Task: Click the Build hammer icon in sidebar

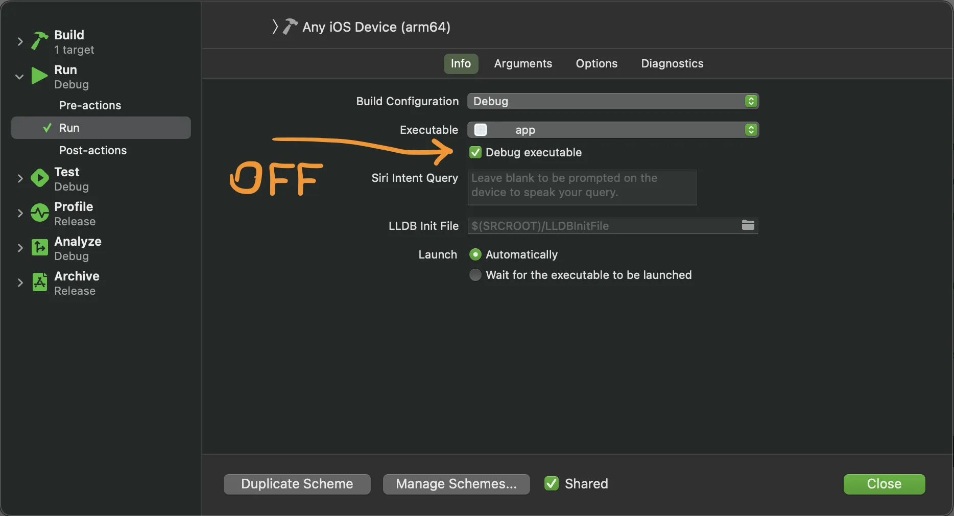Action: pyautogui.click(x=39, y=41)
